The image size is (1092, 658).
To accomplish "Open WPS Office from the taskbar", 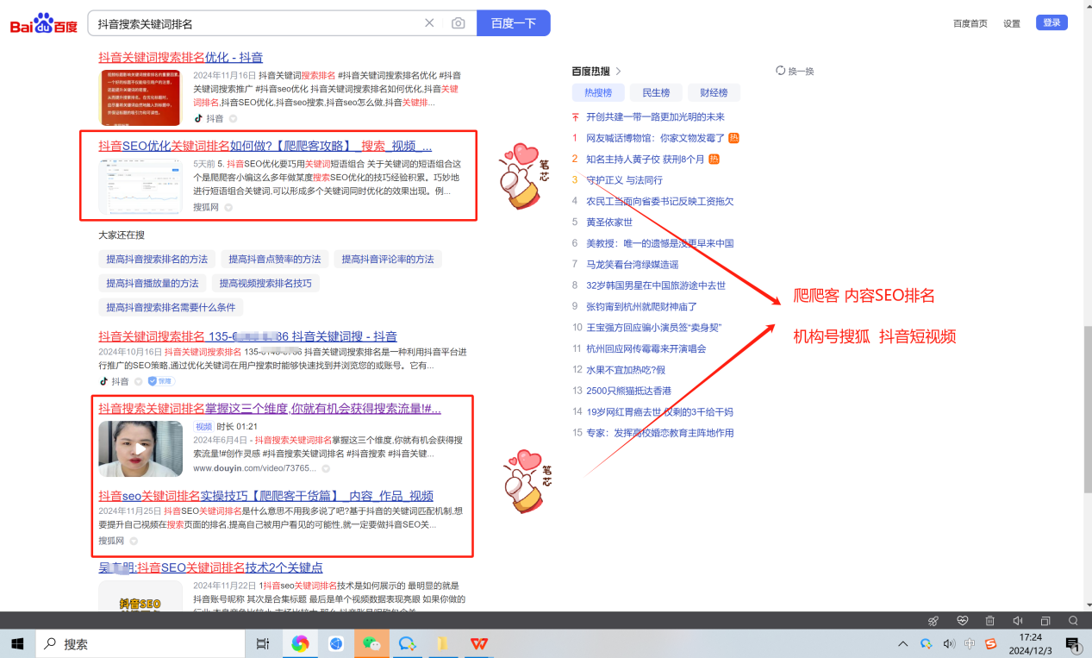I will pos(478,643).
